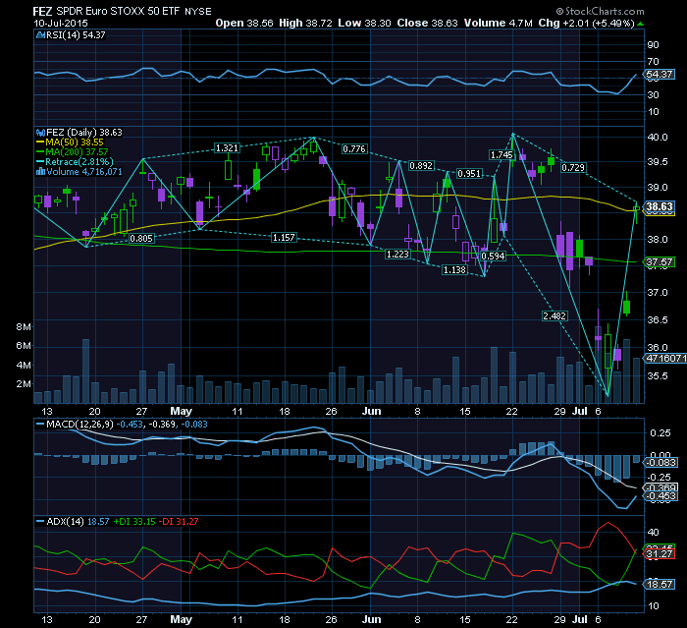
Task: Click the 35.5 price axis label
Action: (x=658, y=376)
